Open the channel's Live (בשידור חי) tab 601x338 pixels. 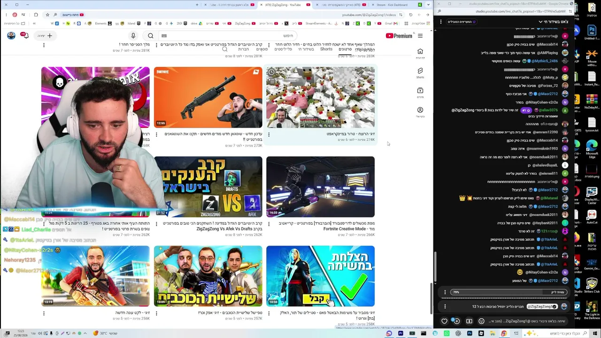click(306, 49)
